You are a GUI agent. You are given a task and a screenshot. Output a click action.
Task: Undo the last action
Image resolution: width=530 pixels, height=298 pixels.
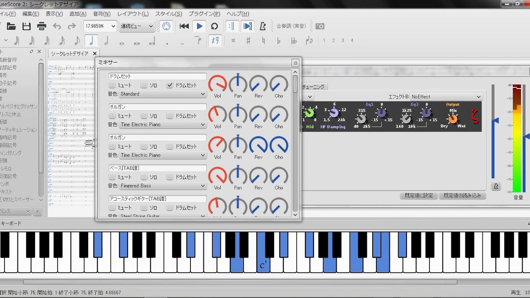click(x=57, y=26)
